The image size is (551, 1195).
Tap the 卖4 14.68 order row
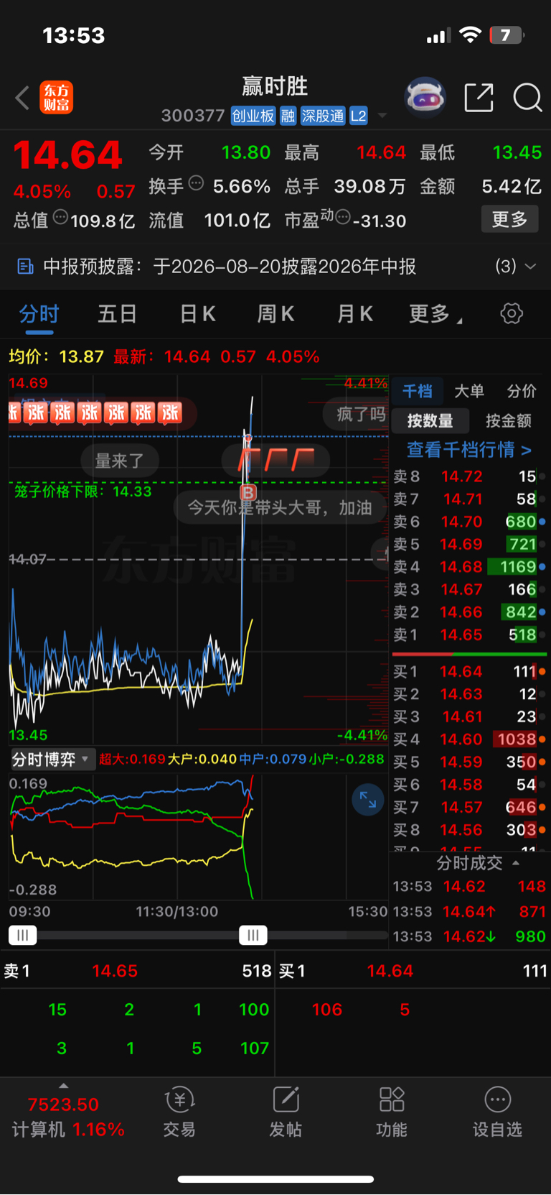coord(469,567)
